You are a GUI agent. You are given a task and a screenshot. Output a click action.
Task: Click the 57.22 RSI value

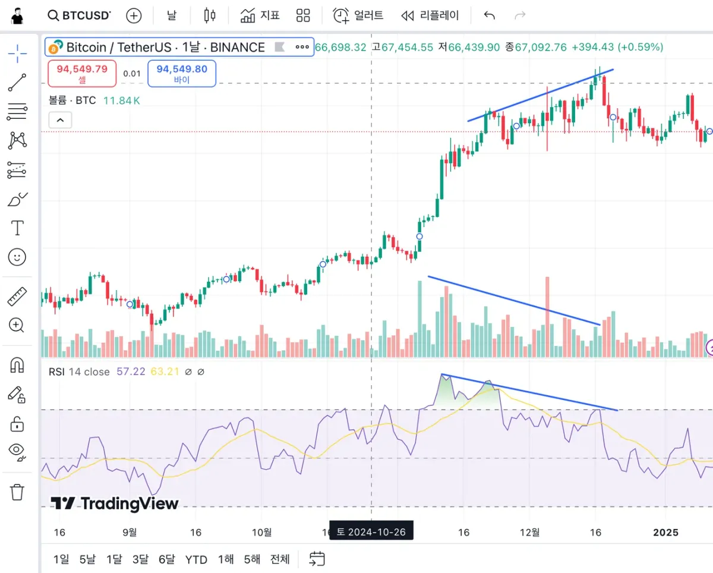coord(131,371)
